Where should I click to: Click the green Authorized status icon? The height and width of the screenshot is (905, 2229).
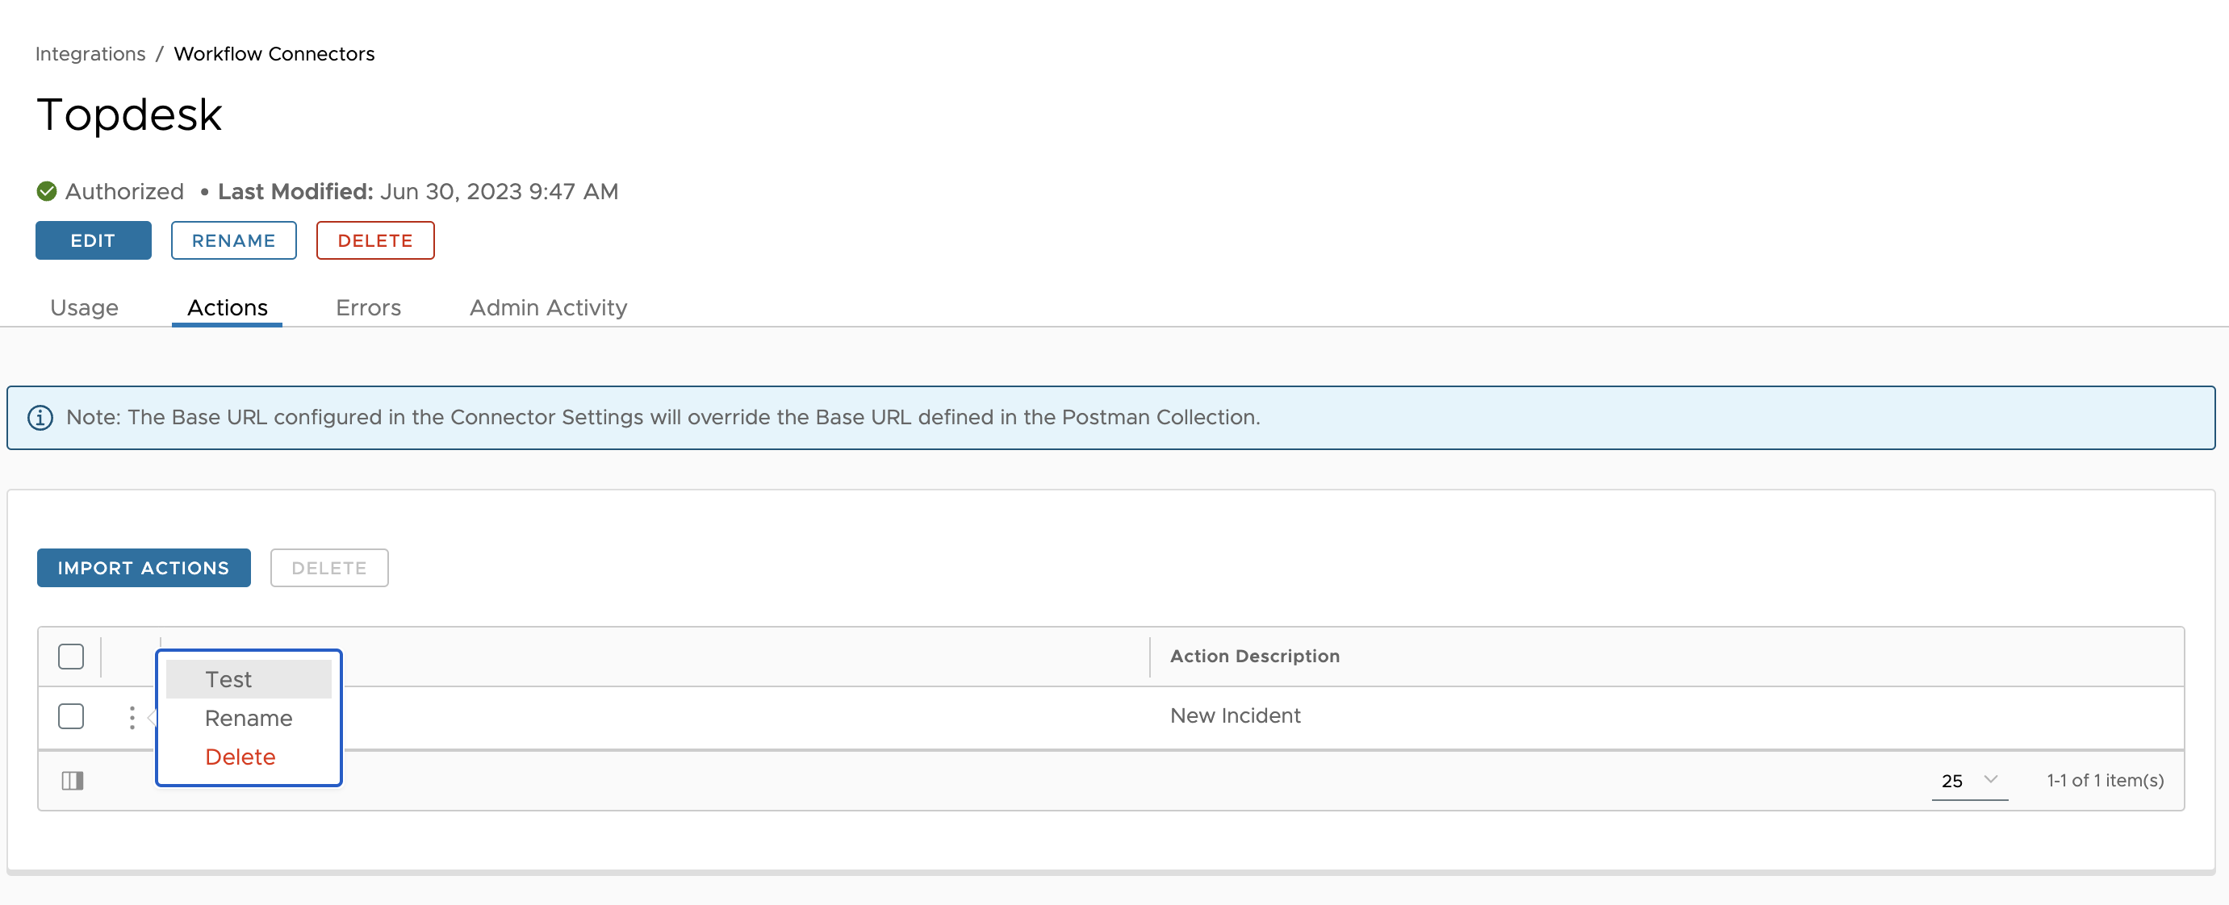(47, 190)
